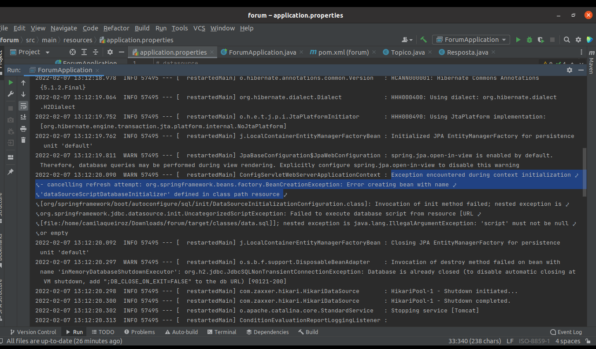
Task: Open run configuration wrench in Run panel
Action: pyautogui.click(x=11, y=94)
